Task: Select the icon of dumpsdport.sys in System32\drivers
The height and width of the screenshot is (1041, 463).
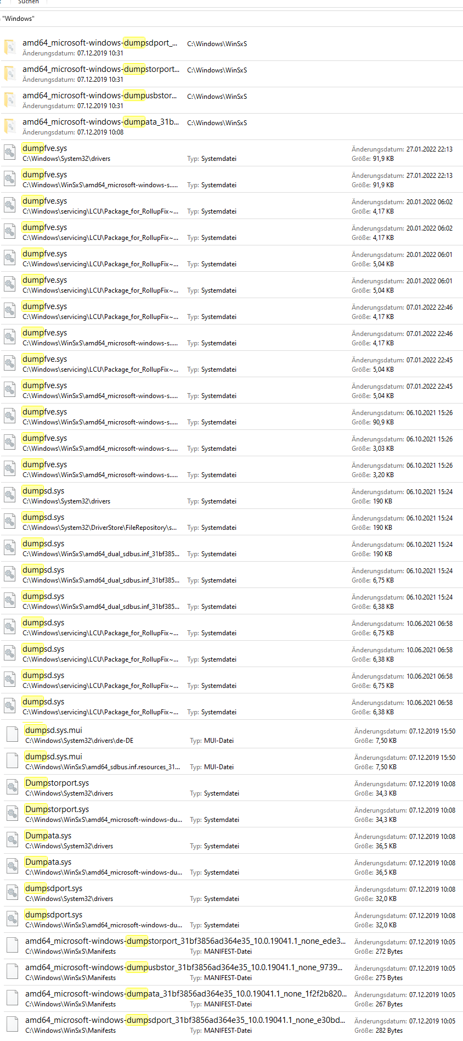Action: [13, 893]
